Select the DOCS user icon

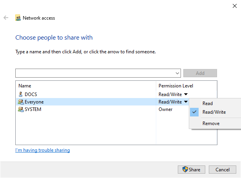click(x=20, y=94)
